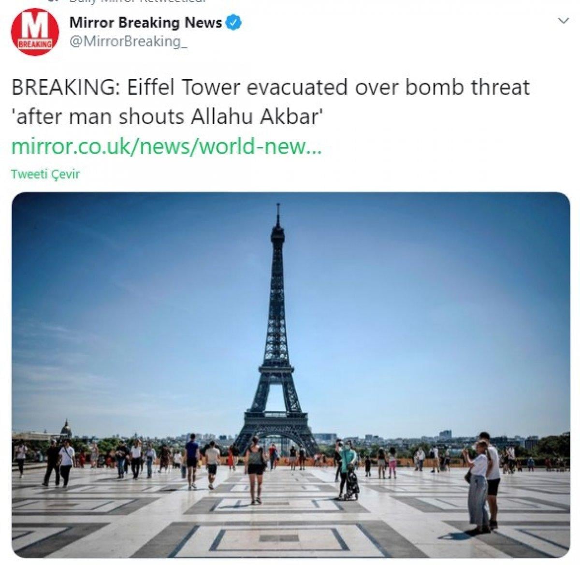Click the white 'M' letter in the avatar
Screen dimensions: 580x565
[x=35, y=28]
